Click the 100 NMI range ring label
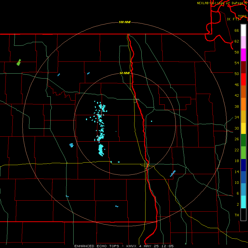 point(125,22)
